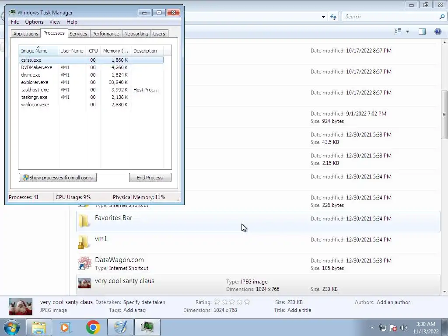Click the Task Manager title bar icon
Screen dimensions: 448x336
12,12
